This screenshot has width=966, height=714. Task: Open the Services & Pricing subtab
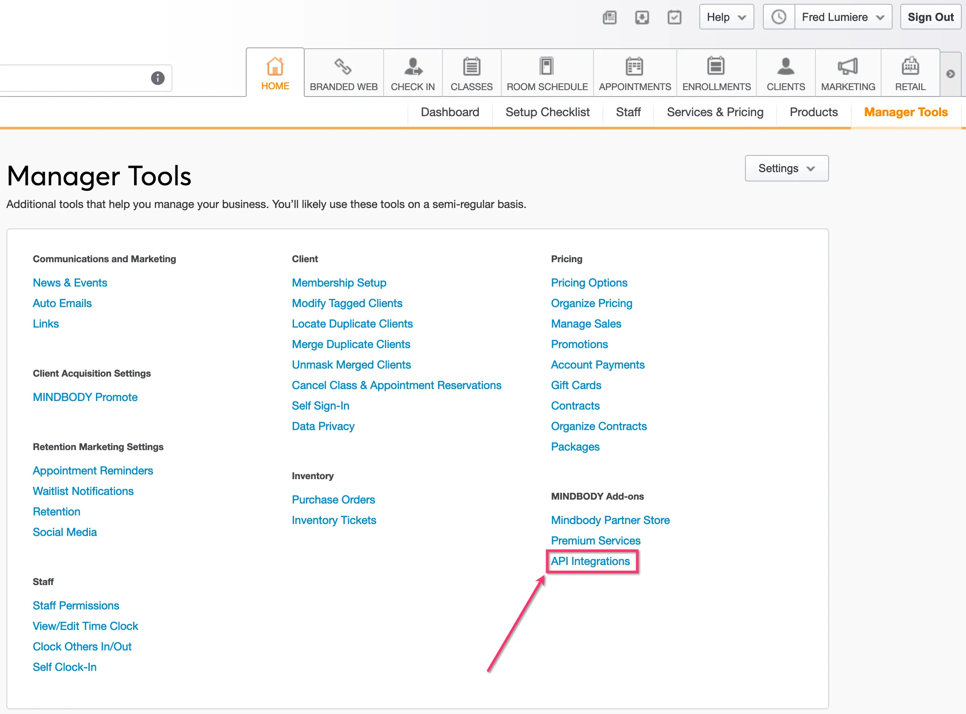pyautogui.click(x=715, y=112)
